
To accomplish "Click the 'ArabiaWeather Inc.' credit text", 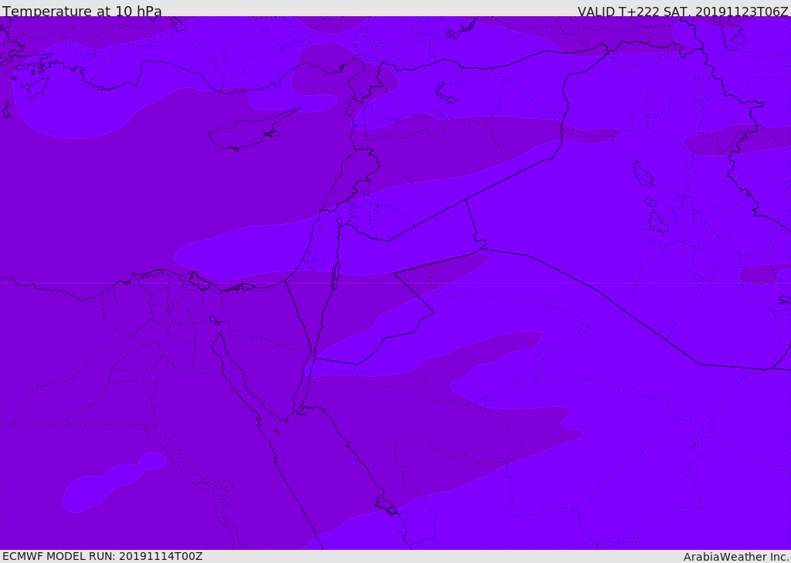I will pos(737,557).
